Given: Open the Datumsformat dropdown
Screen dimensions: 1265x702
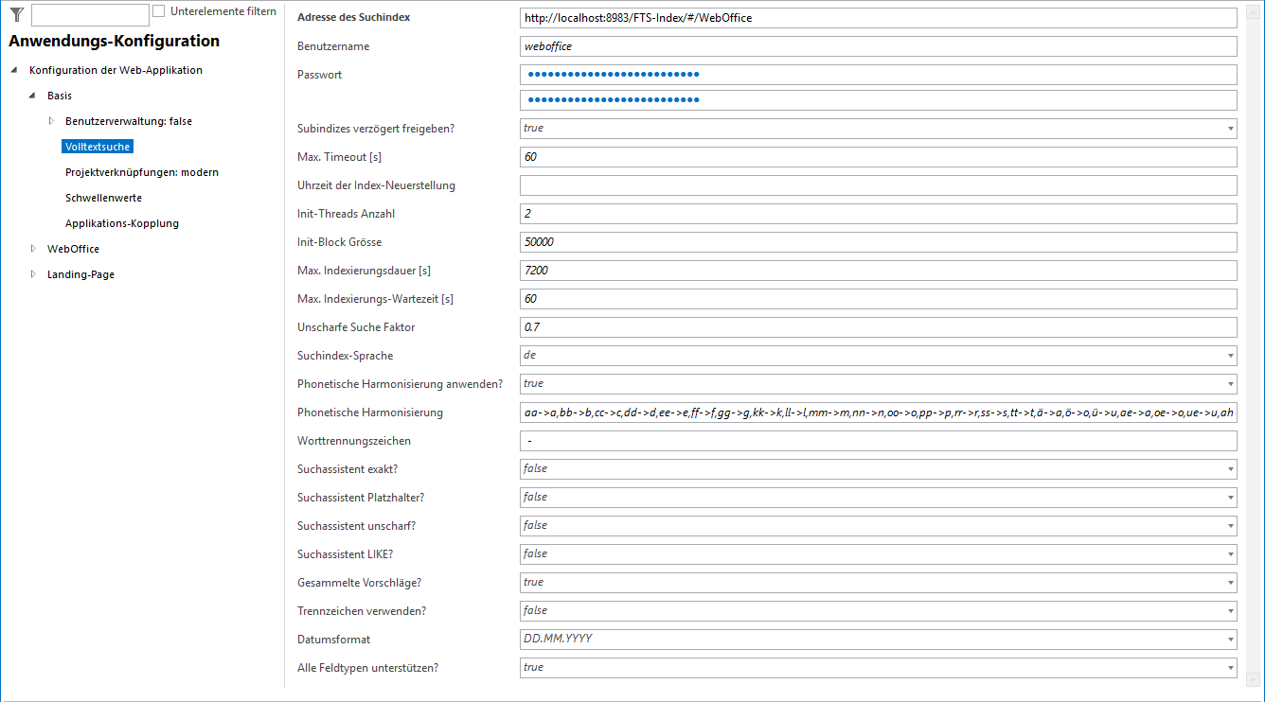Looking at the screenshot, I should (x=1230, y=640).
